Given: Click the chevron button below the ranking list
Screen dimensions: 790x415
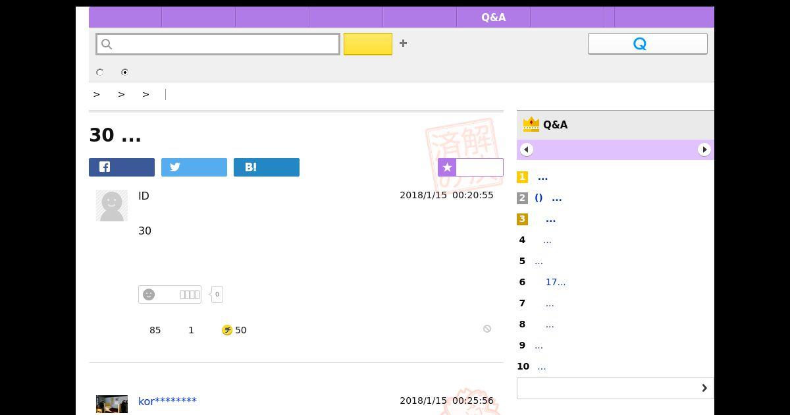Looking at the screenshot, I should pos(616,388).
